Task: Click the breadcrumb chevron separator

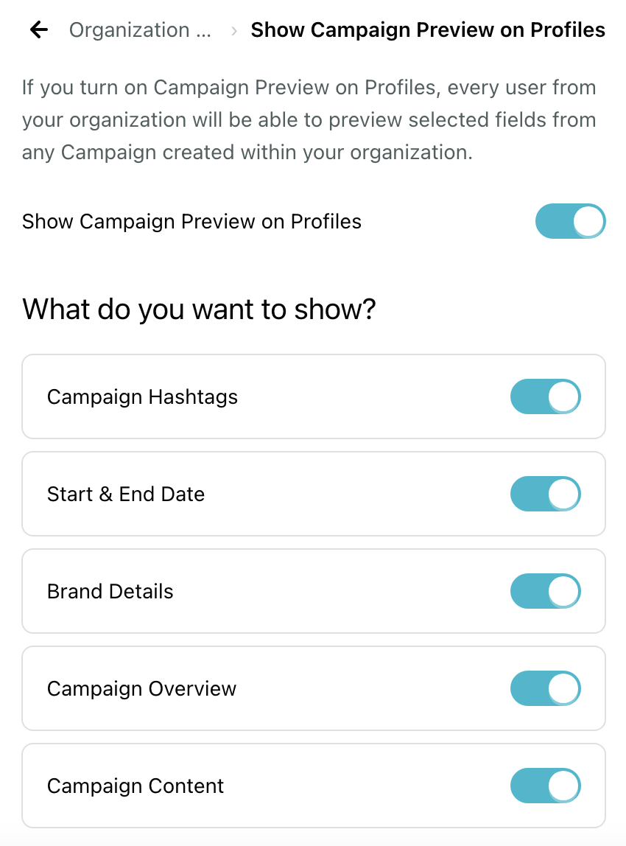Action: click(x=234, y=31)
